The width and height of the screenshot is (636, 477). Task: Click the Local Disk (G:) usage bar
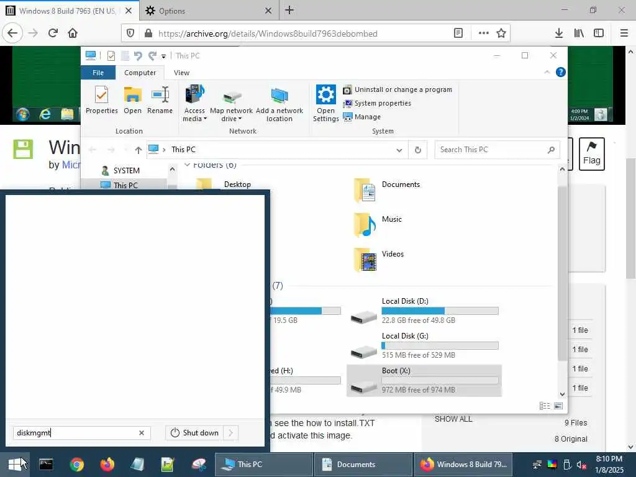pyautogui.click(x=440, y=346)
